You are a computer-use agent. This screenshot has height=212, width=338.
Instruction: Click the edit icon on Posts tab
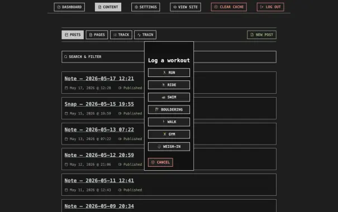(66, 35)
